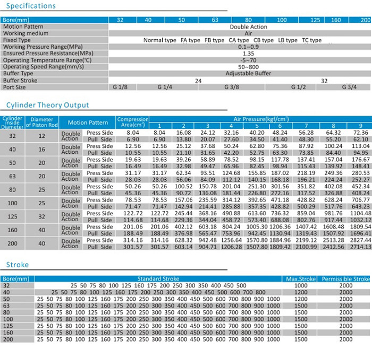Click the 'Specifications' heading

pyautogui.click(x=31, y=6)
